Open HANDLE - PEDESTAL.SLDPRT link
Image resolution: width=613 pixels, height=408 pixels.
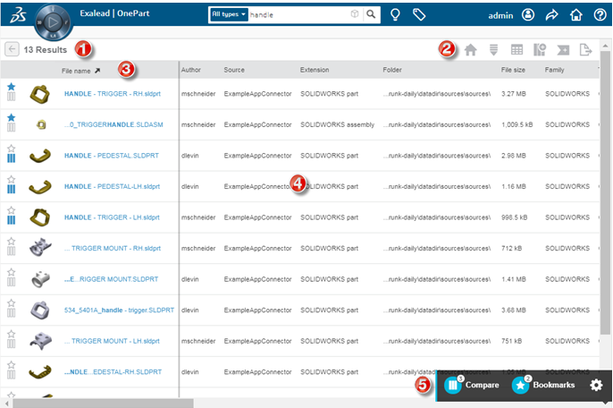[112, 156]
